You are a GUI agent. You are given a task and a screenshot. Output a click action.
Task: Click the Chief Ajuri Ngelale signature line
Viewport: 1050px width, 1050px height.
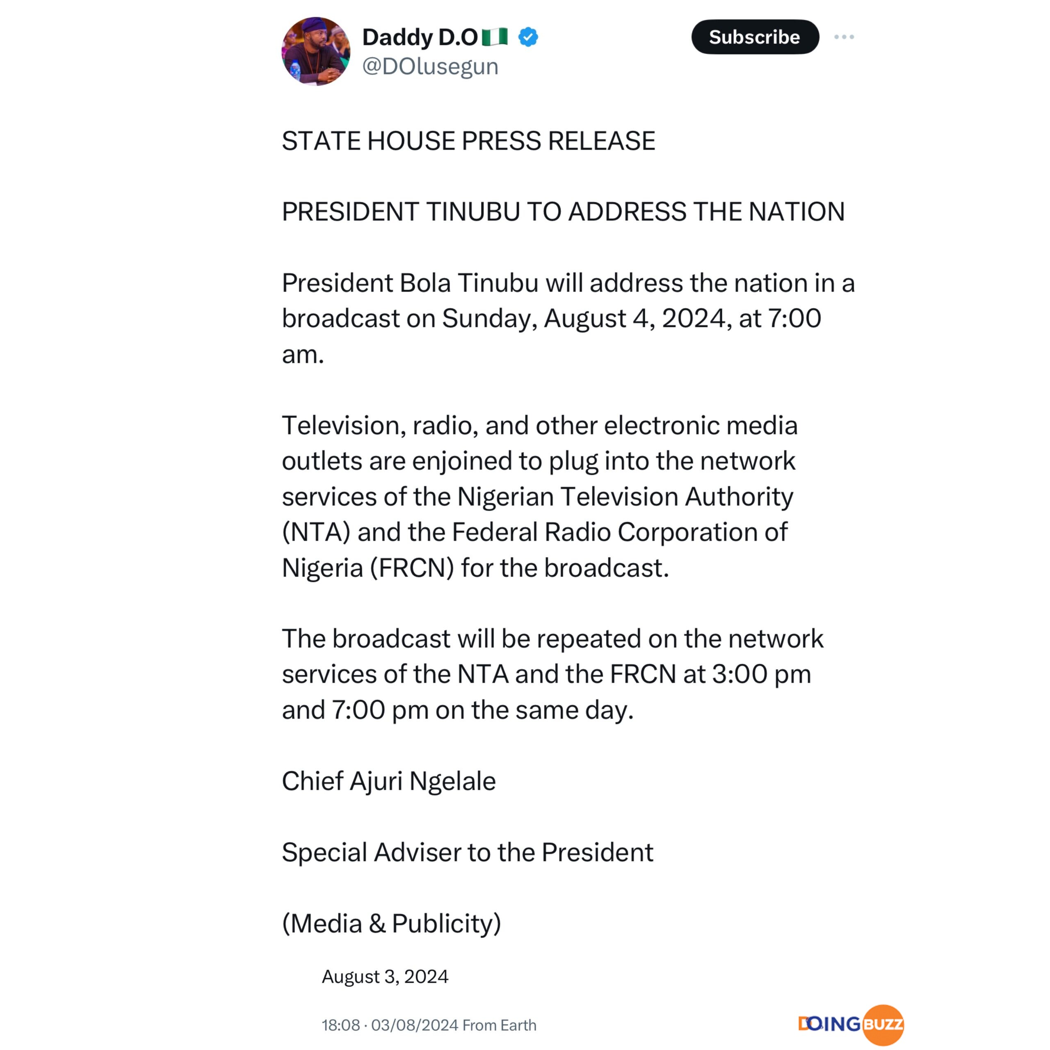(388, 781)
